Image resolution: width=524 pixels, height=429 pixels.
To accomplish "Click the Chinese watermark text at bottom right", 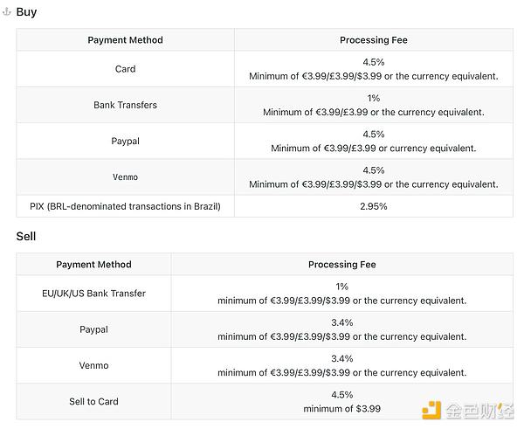I will [x=479, y=411].
